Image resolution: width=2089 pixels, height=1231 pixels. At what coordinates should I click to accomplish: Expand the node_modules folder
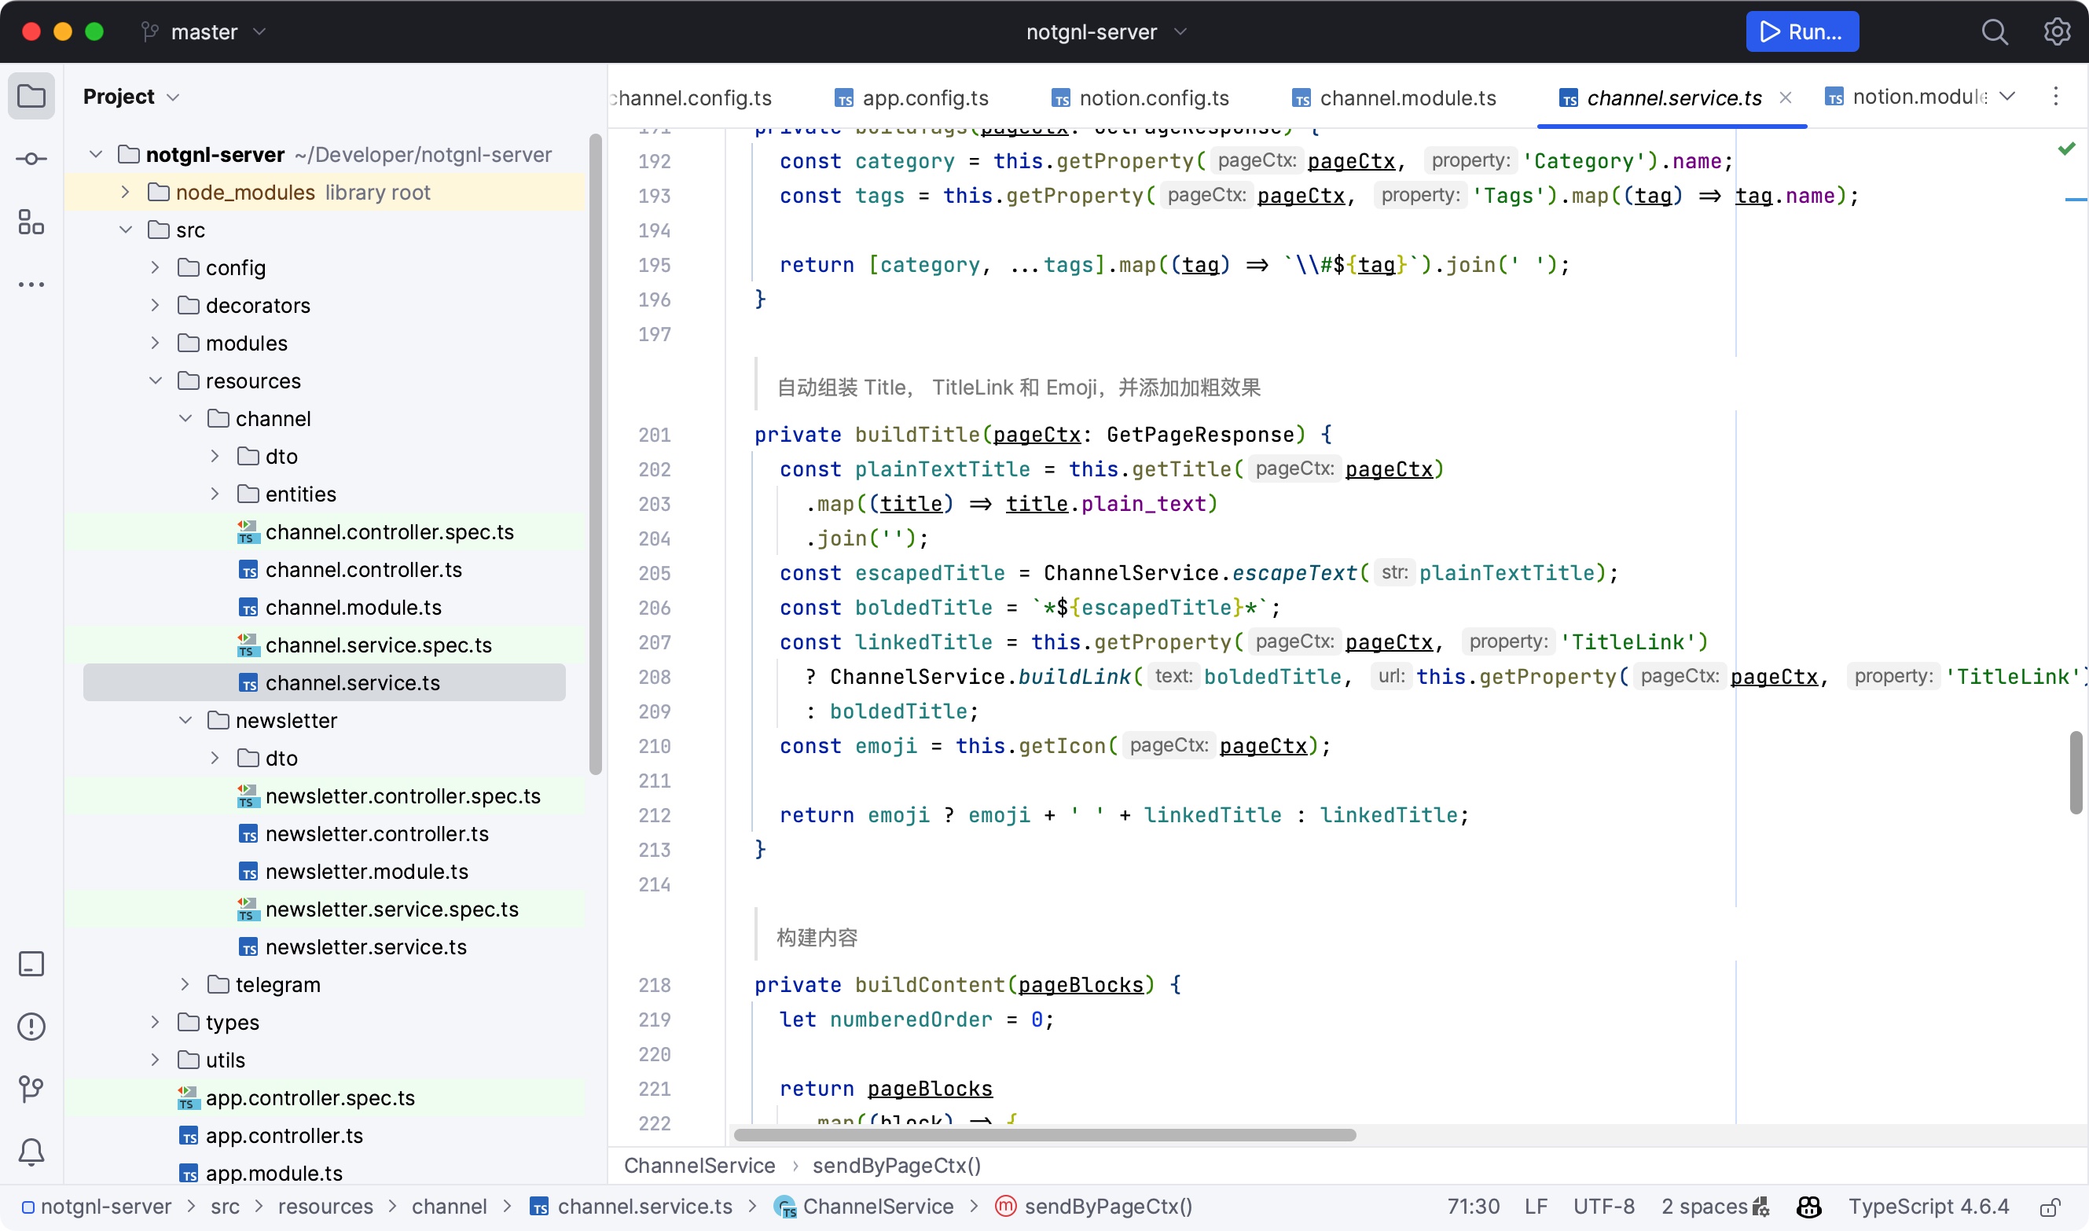coord(126,193)
